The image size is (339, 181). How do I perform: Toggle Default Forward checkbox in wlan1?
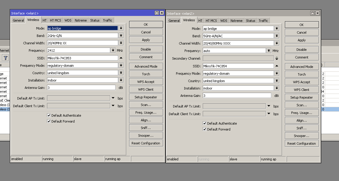click(x=49, y=121)
